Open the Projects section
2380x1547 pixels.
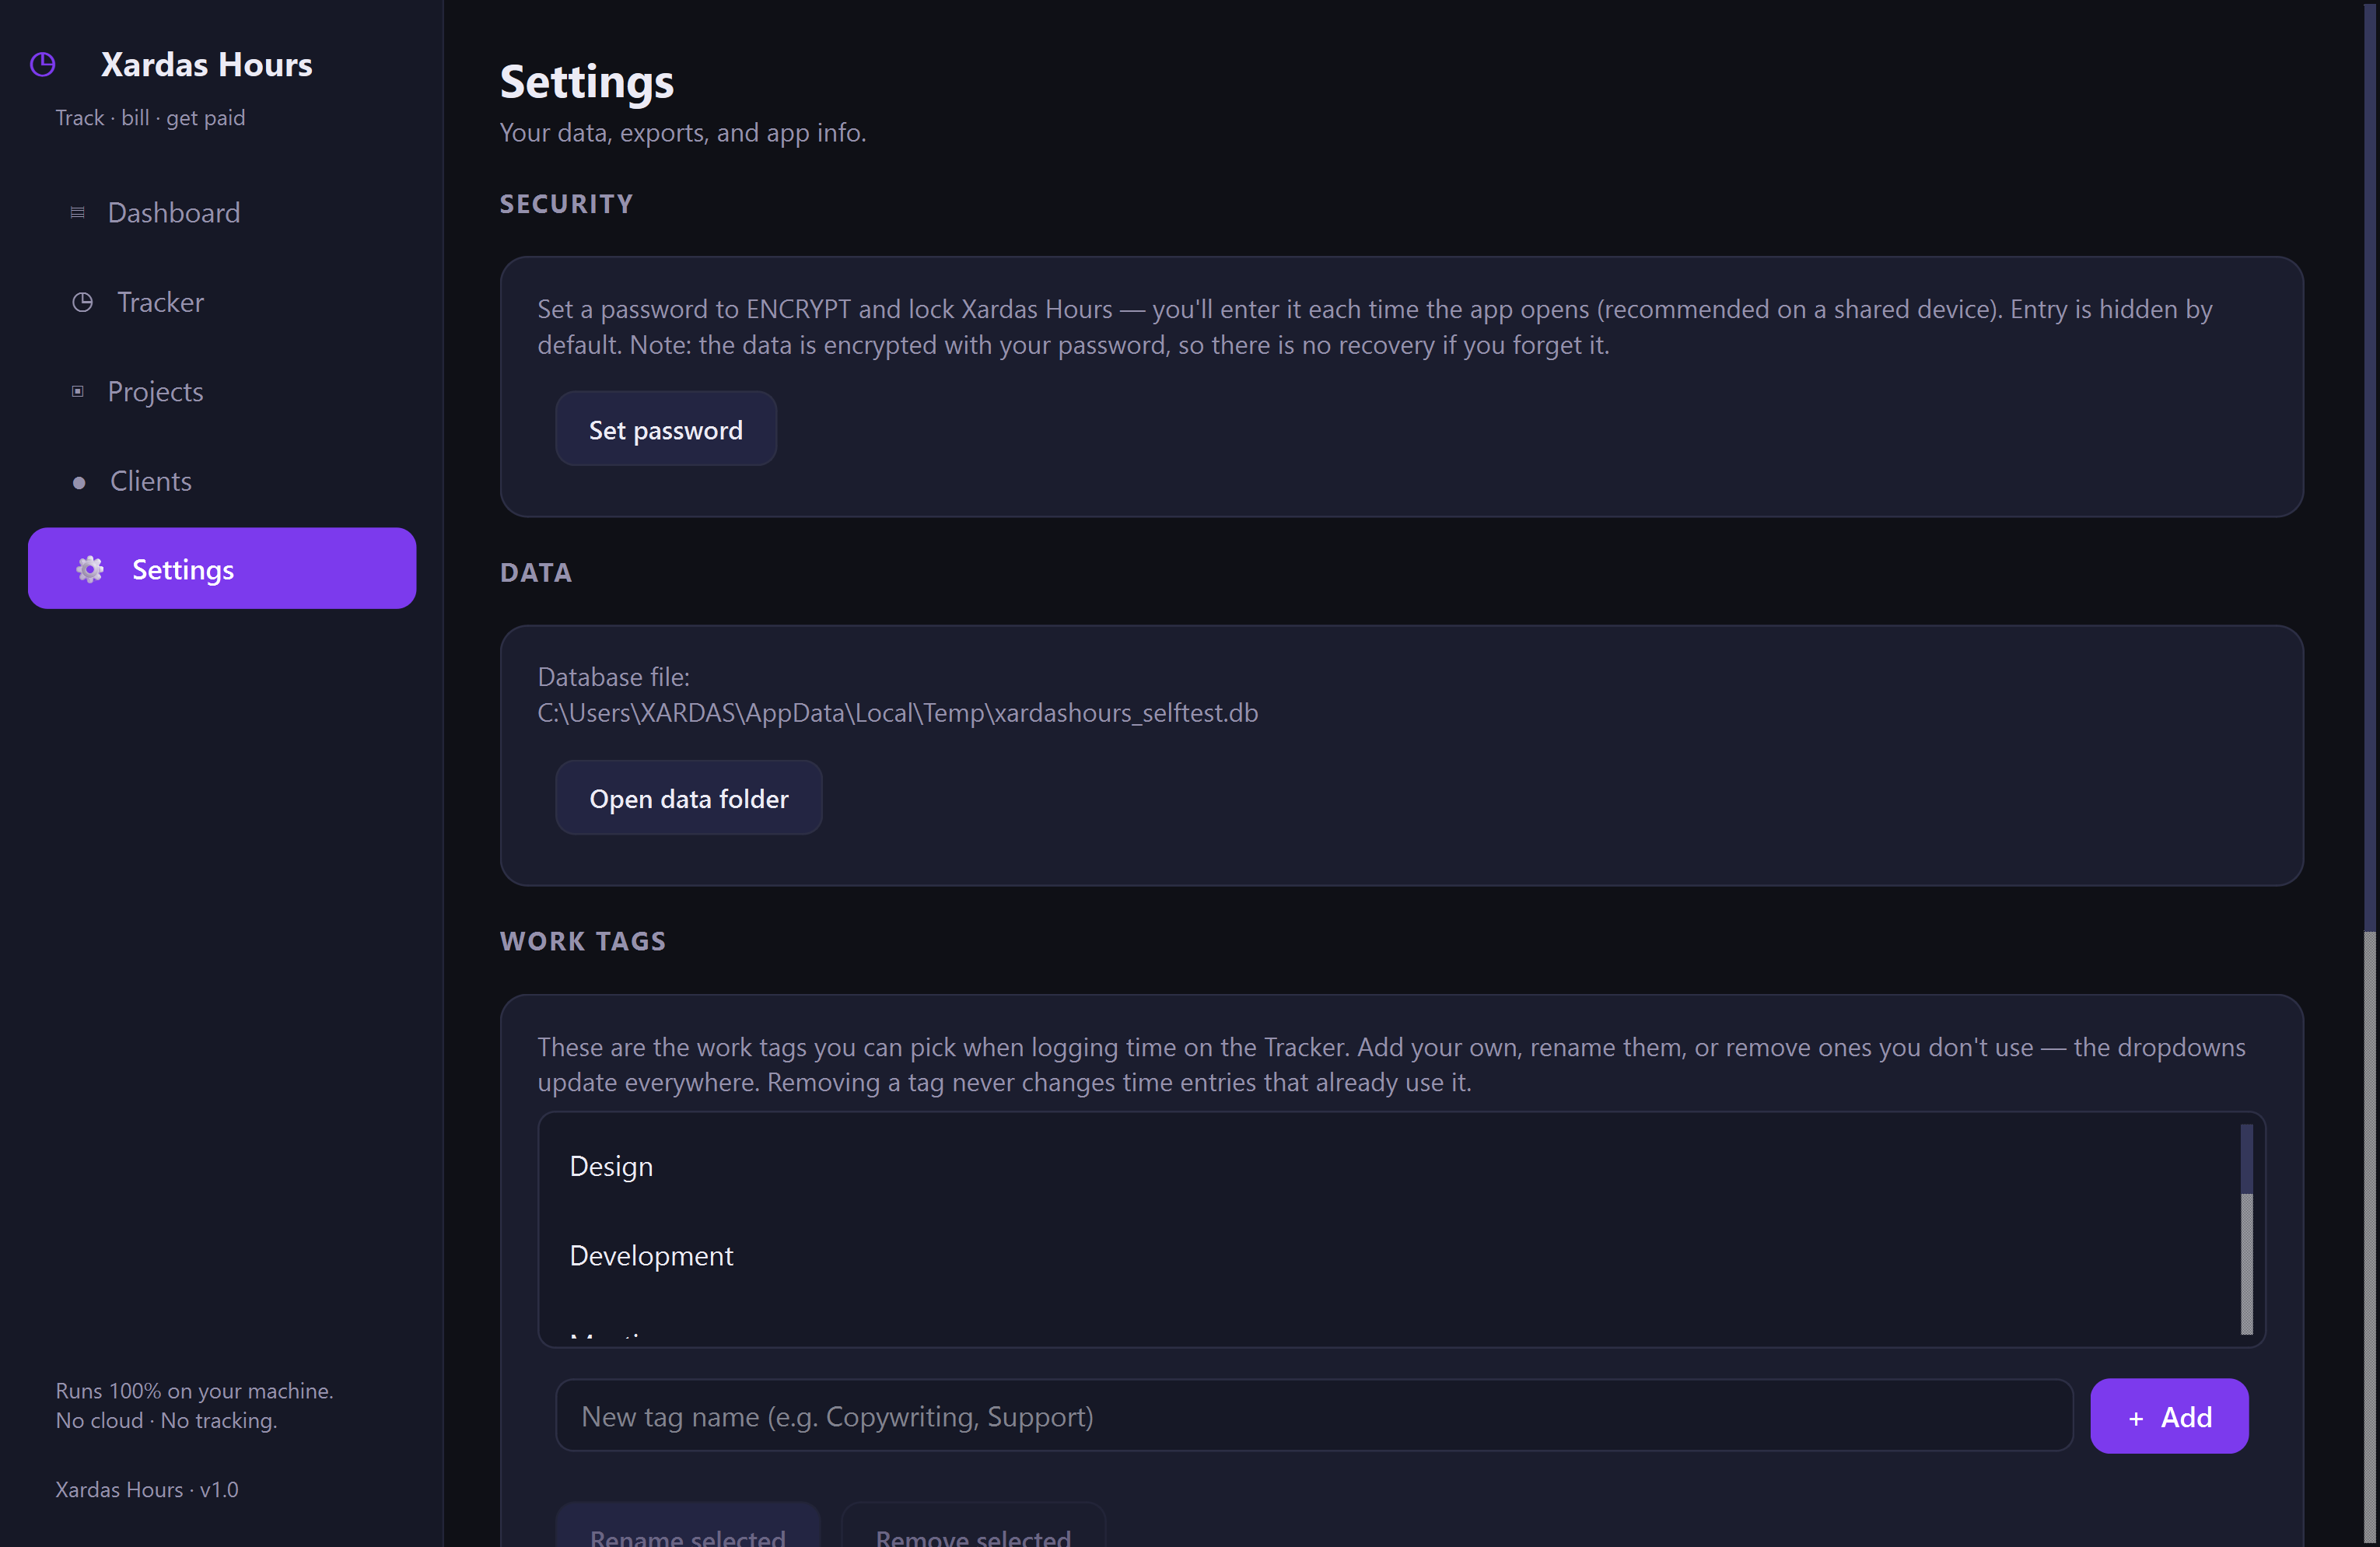(x=222, y=391)
